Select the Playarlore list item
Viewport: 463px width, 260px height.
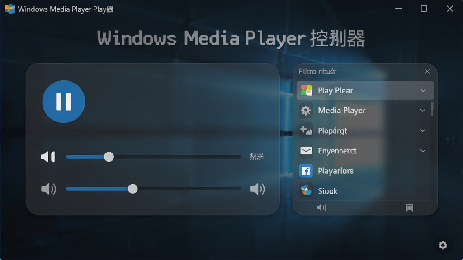[x=364, y=171]
